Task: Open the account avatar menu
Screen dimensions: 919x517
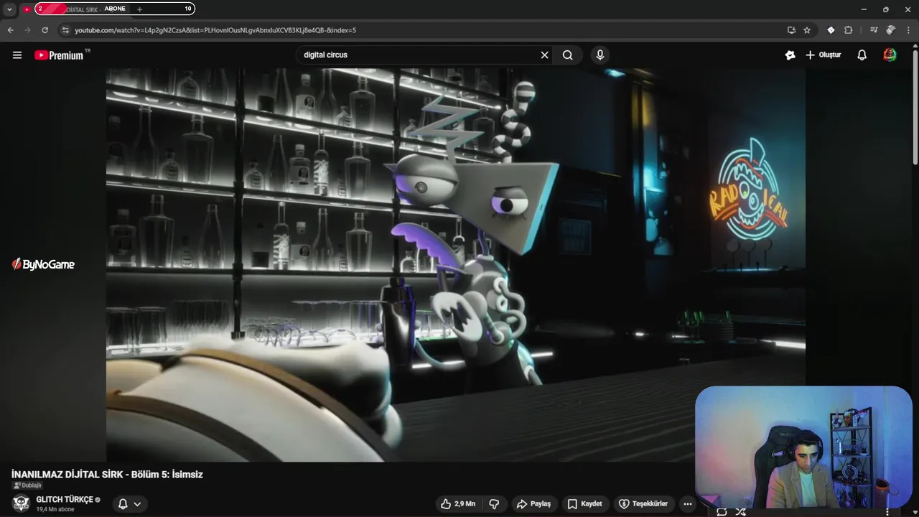Action: (890, 55)
